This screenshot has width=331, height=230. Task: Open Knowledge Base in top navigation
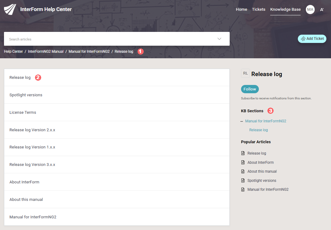coord(286,10)
